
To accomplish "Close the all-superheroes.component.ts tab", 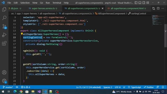I will [x=103, y=8].
